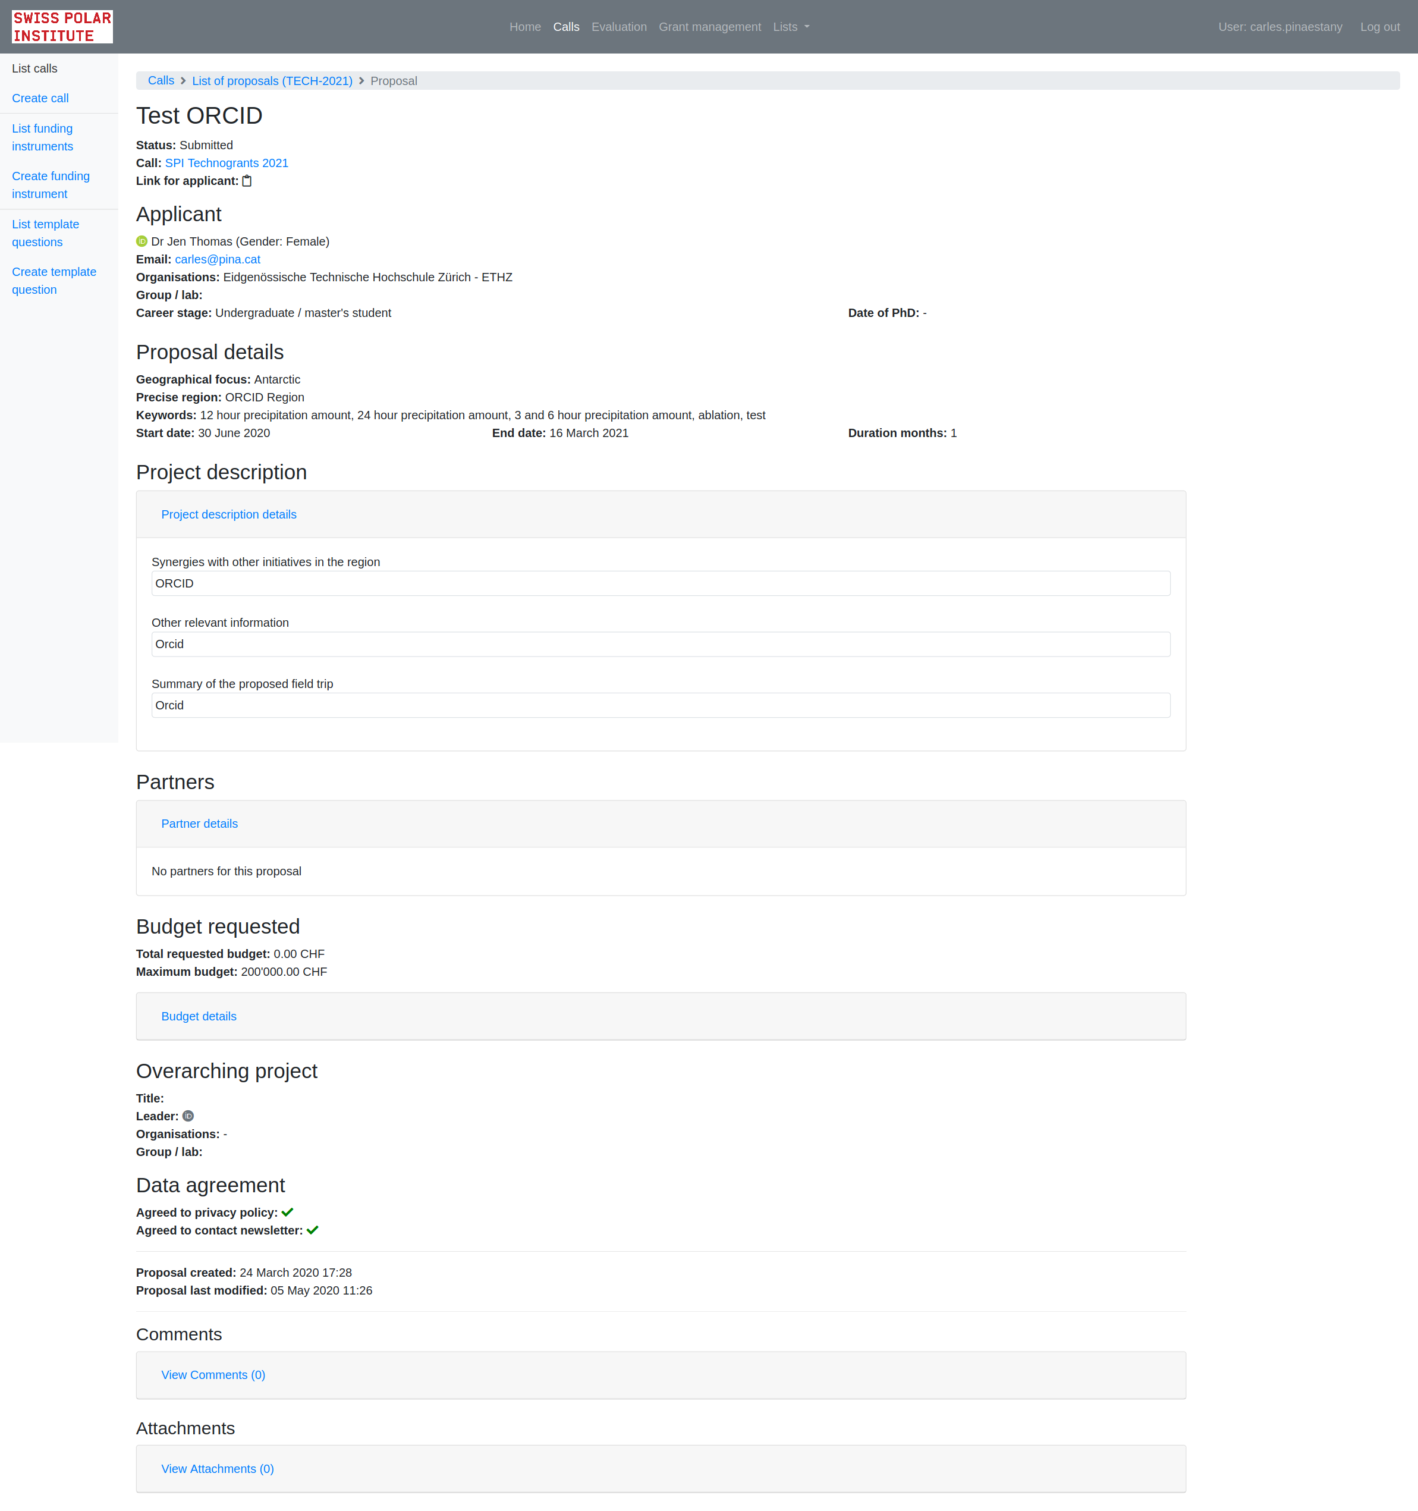Viewport: 1418px width, 1511px height.
Task: Go back to List of proposals (TECH-2021)
Action: (272, 80)
